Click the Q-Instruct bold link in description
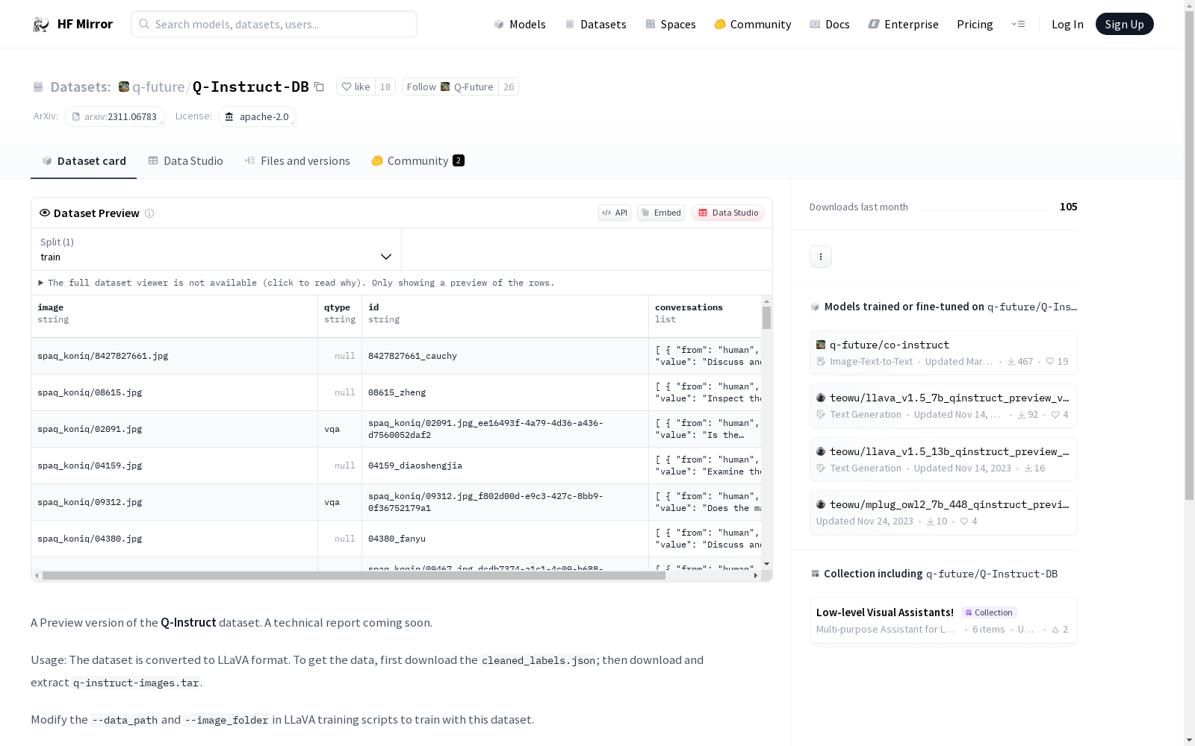Image resolution: width=1195 pixels, height=746 pixels. pos(188,623)
